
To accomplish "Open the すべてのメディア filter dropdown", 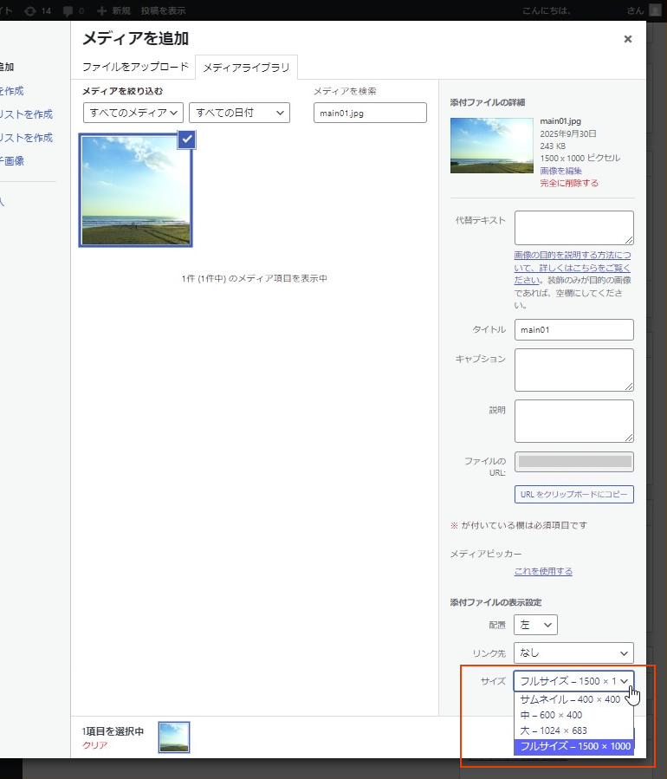I will [x=134, y=113].
